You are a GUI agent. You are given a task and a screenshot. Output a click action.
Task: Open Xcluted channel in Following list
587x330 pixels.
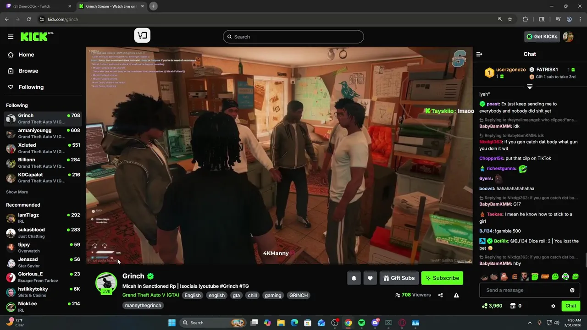[43, 148]
